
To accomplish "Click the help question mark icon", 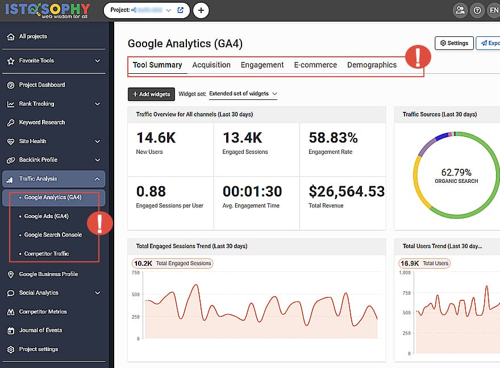I will (x=477, y=10).
